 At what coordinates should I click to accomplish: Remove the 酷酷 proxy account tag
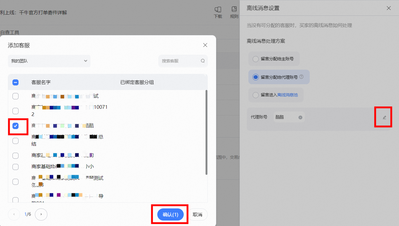point(300,117)
